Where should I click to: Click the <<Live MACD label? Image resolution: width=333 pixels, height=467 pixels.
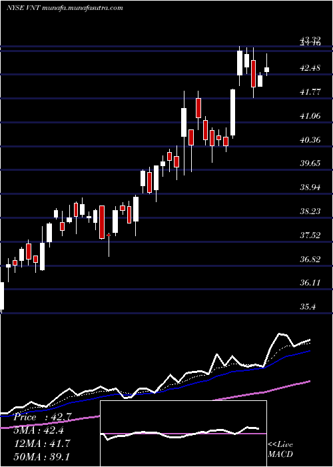(x=280, y=449)
